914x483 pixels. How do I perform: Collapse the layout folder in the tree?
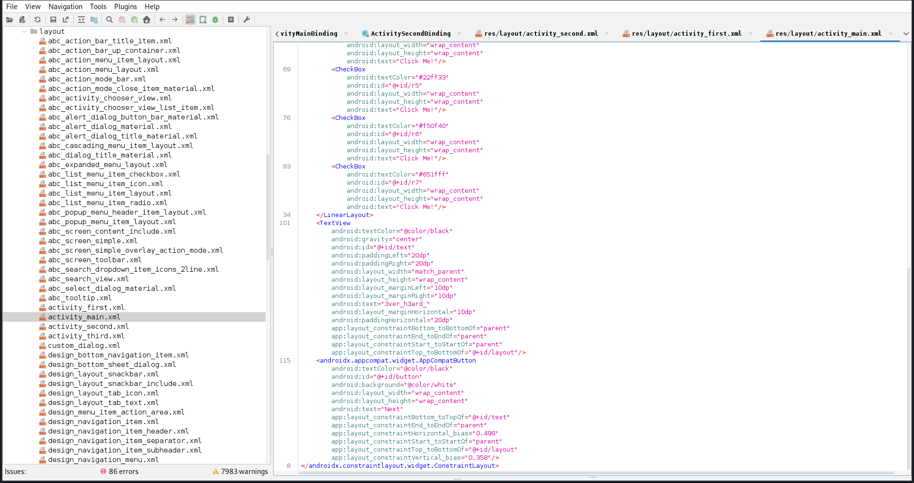click(x=24, y=31)
